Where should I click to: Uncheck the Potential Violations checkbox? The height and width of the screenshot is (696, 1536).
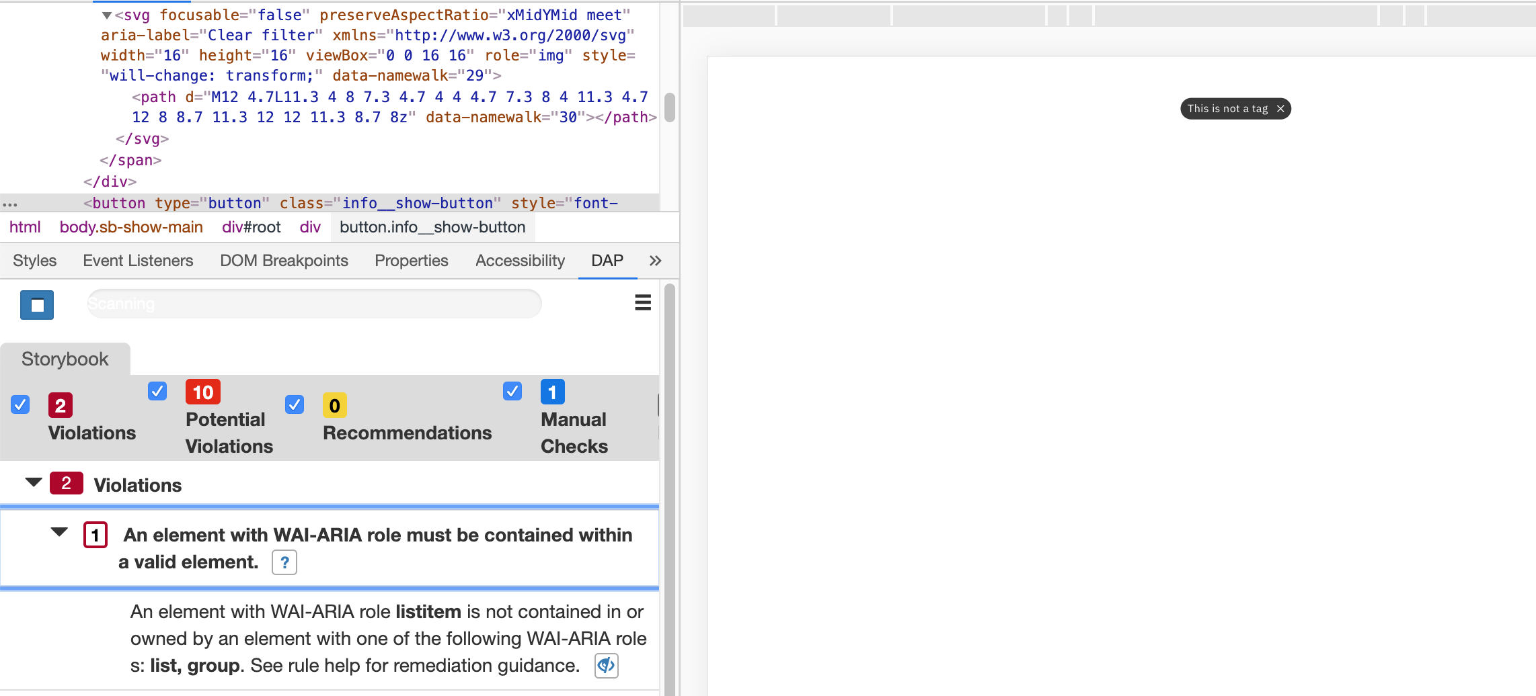click(x=157, y=391)
